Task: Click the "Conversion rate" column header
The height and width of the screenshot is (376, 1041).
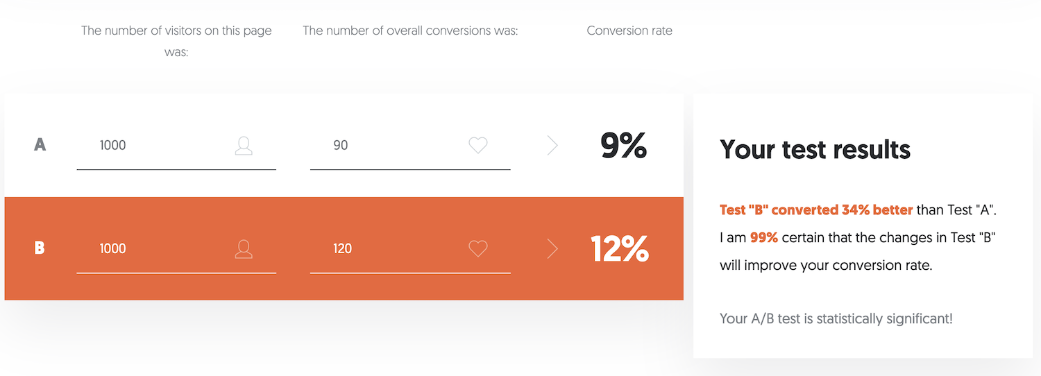Action: point(629,31)
